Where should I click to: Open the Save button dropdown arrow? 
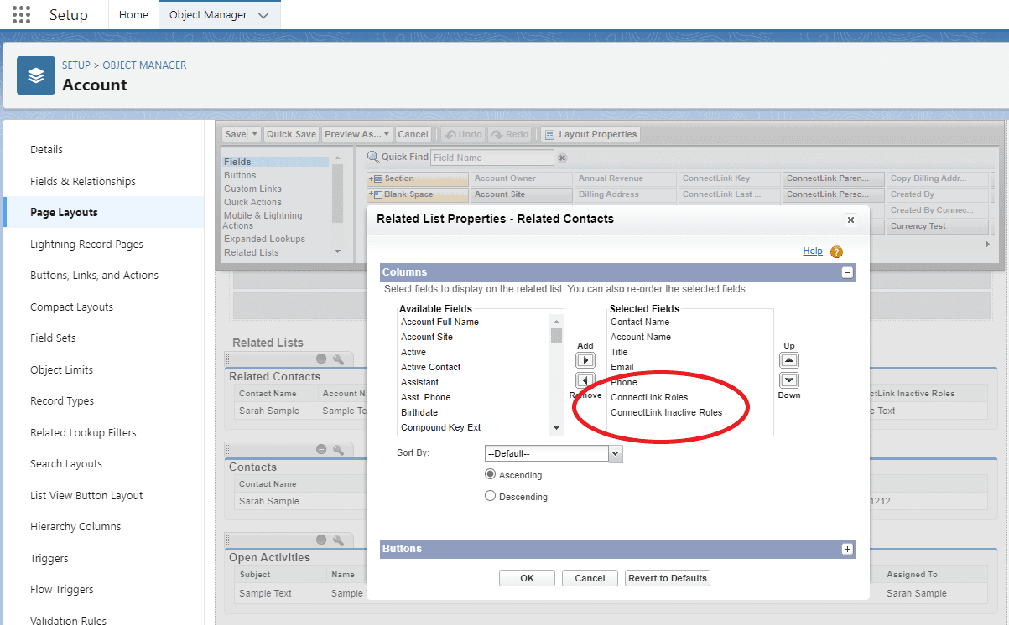(x=255, y=133)
